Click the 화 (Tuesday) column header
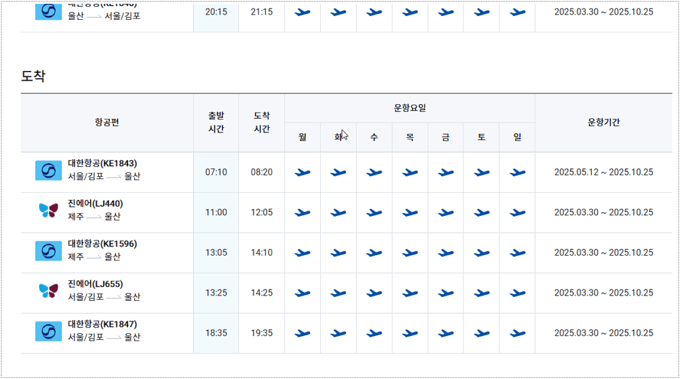The width and height of the screenshot is (680, 379). (x=338, y=137)
